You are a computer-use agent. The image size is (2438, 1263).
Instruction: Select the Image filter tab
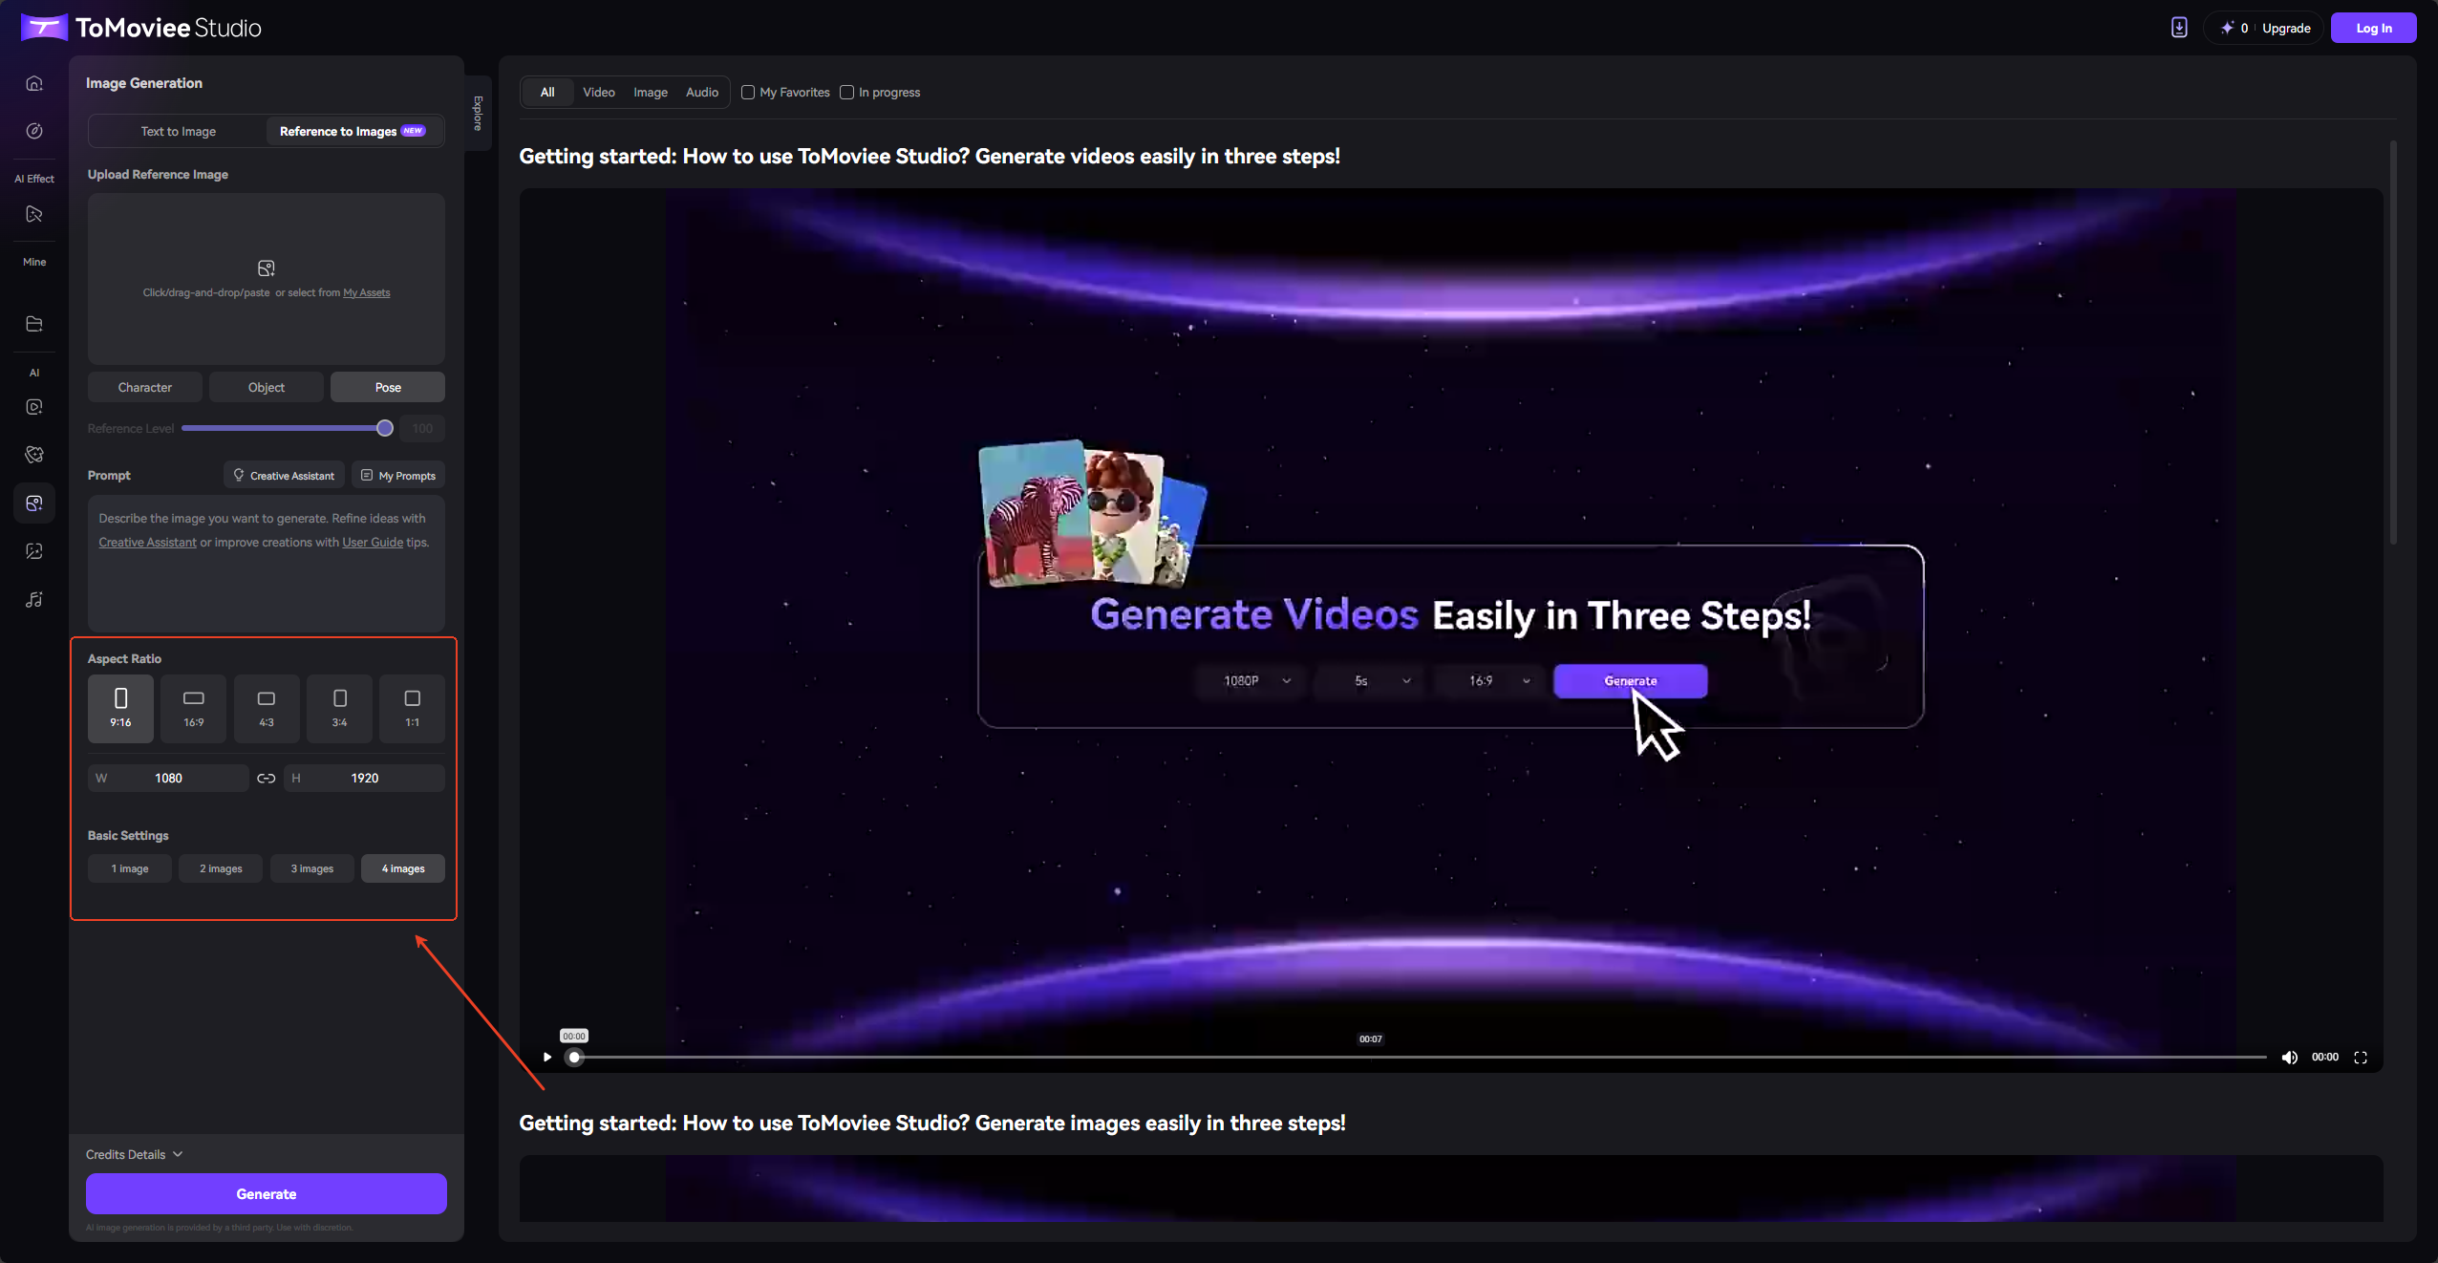click(x=651, y=92)
